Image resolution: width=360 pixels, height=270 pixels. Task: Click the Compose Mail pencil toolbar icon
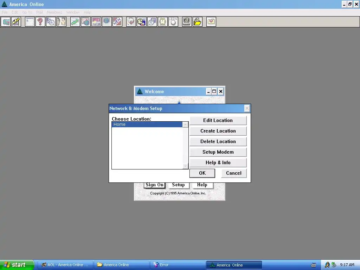pyautogui.click(x=16, y=22)
